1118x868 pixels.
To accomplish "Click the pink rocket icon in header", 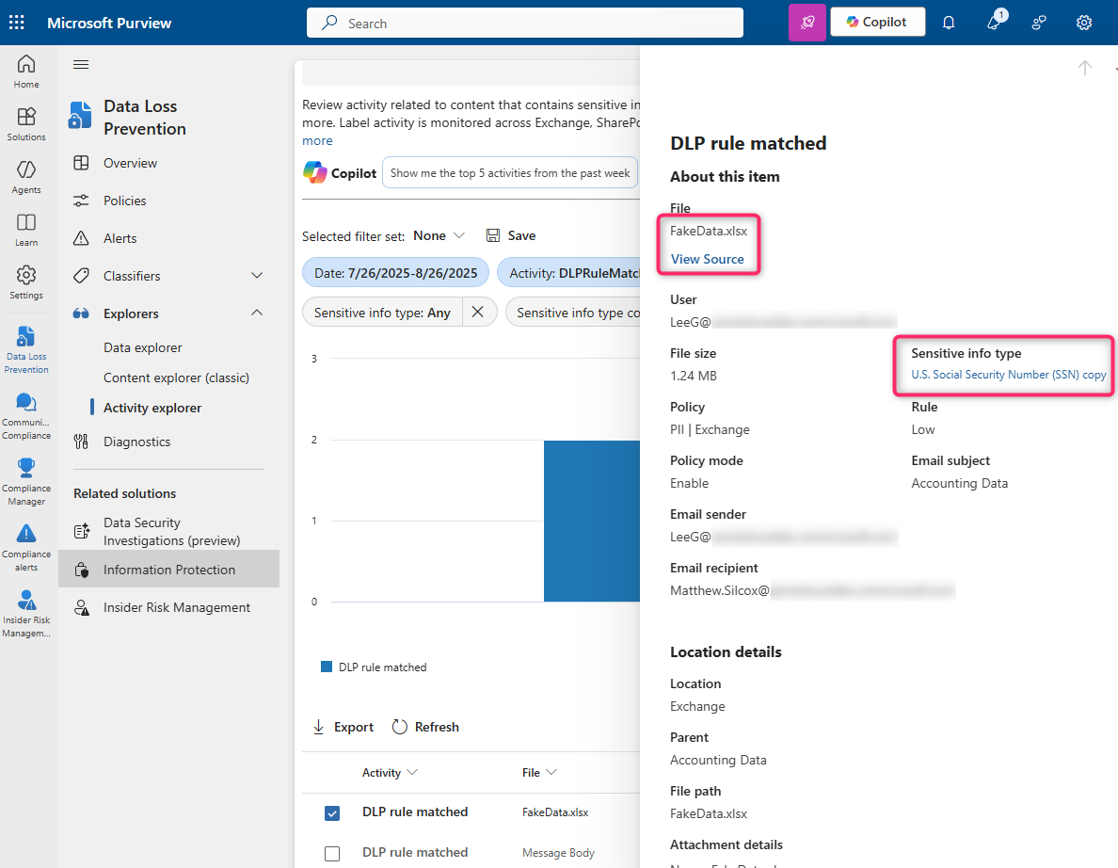I will 807,22.
